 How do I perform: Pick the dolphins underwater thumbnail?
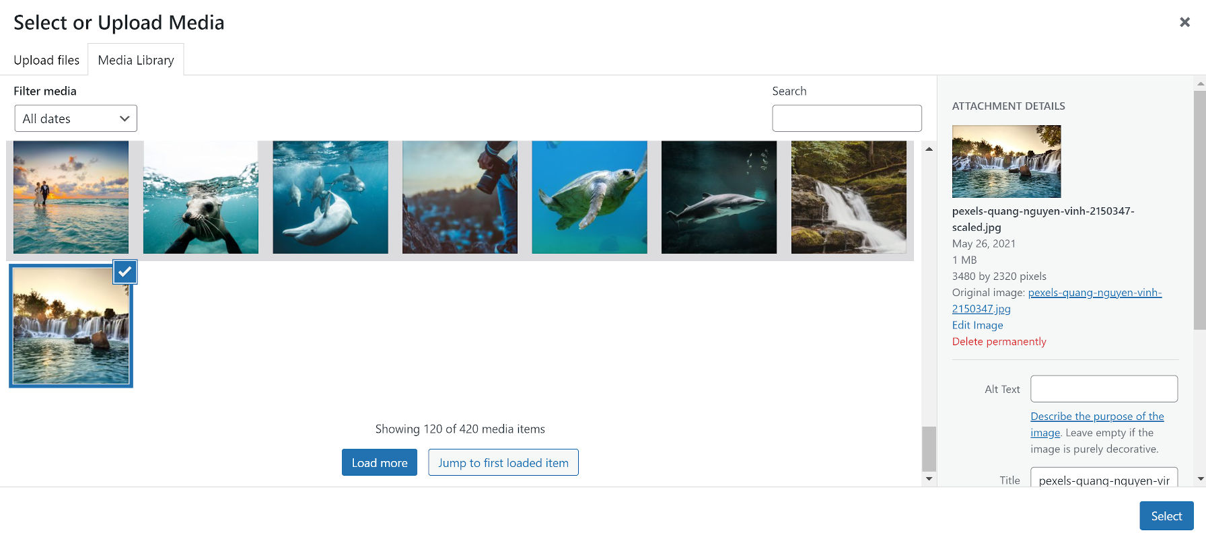point(330,197)
